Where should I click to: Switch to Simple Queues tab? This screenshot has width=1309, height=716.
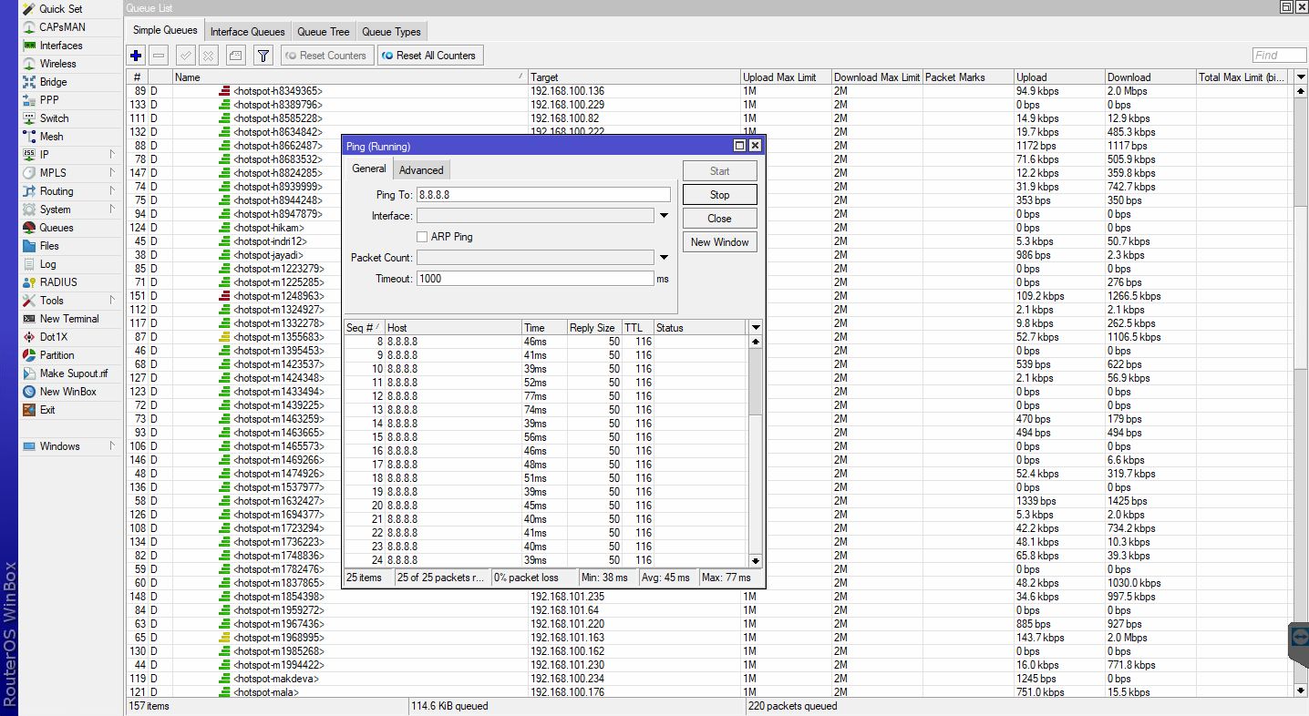pos(165,31)
